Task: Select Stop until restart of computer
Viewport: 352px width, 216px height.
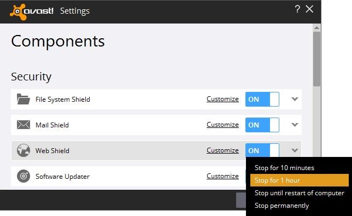Action: click(299, 193)
